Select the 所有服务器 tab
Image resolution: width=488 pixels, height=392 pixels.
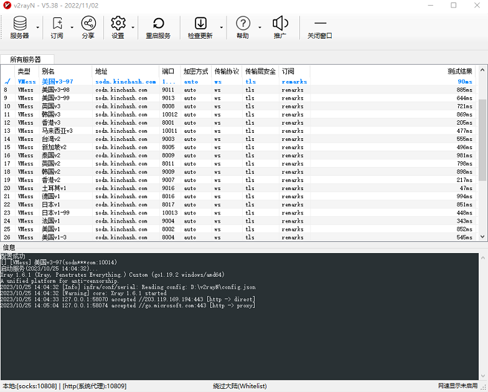(x=27, y=59)
